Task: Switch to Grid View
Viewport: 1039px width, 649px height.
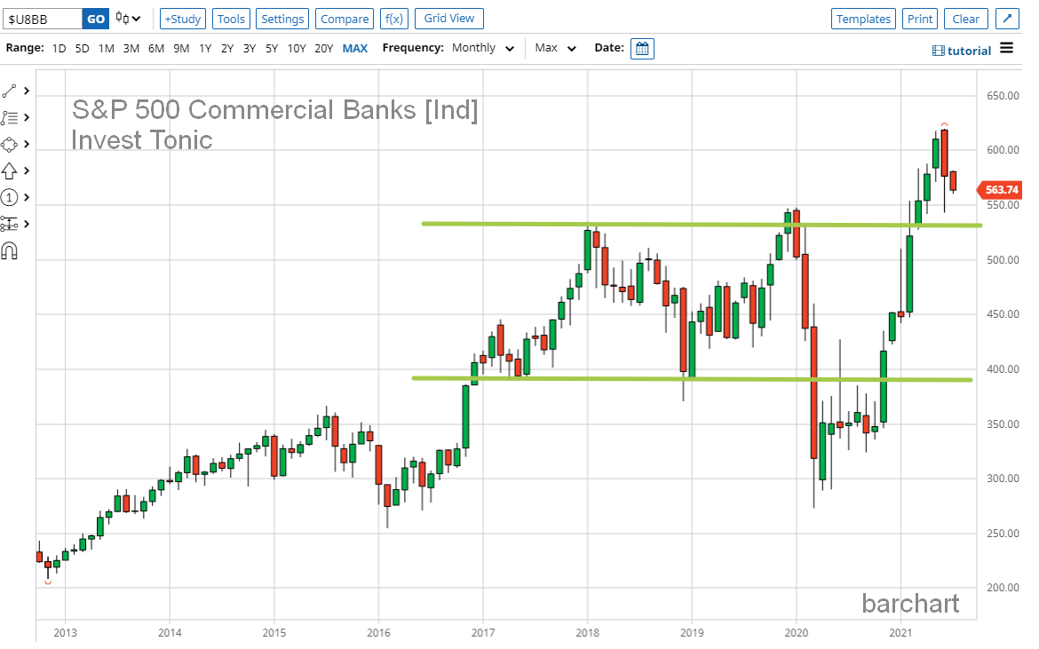Action: [448, 18]
